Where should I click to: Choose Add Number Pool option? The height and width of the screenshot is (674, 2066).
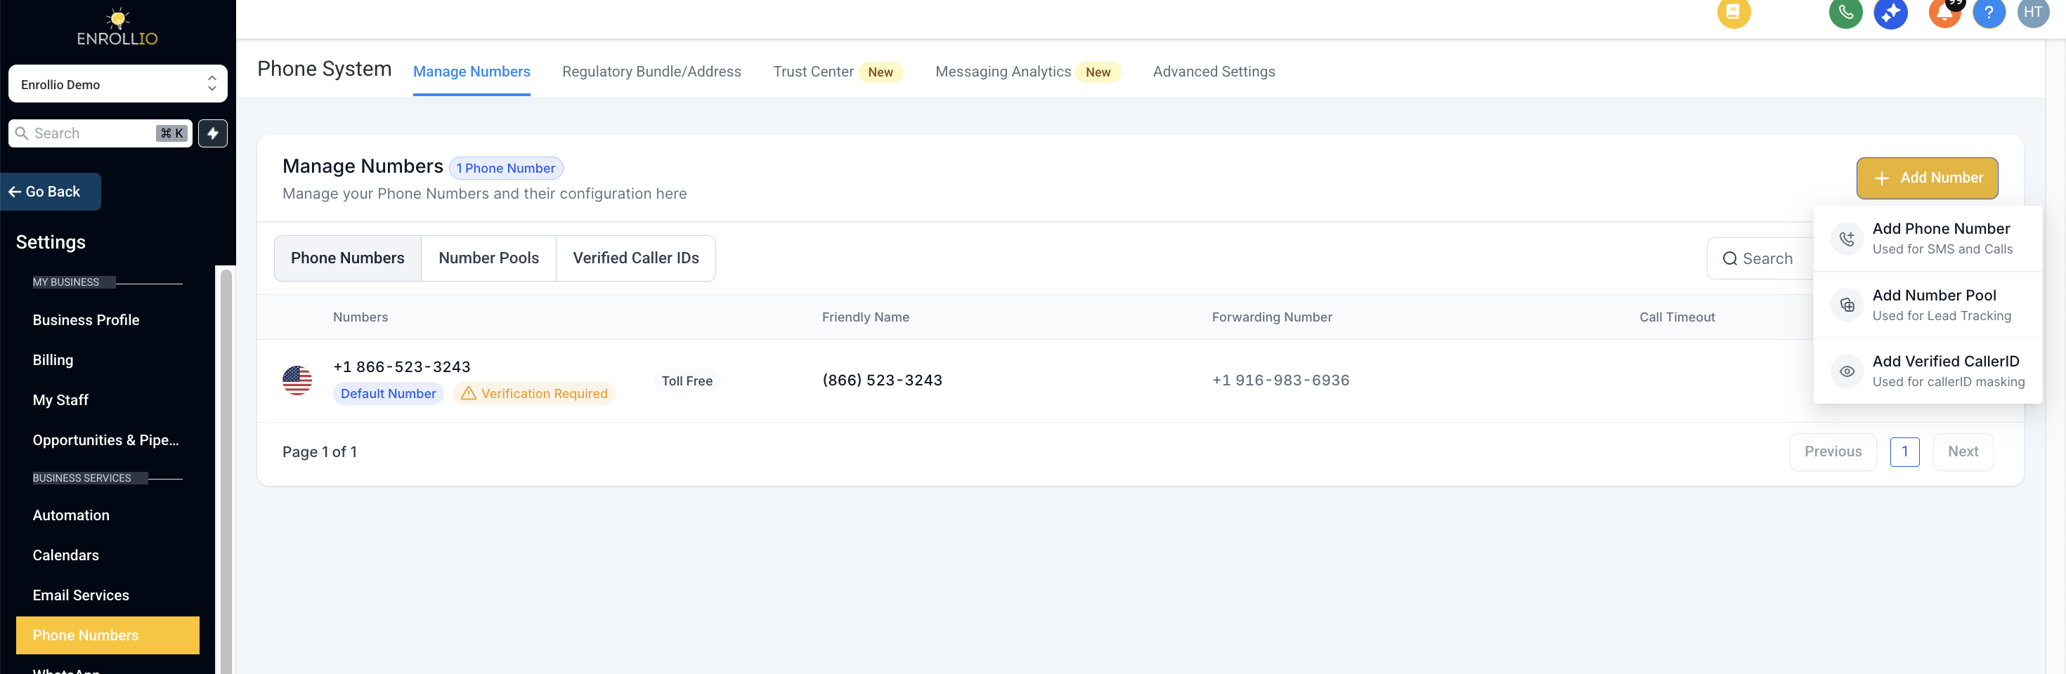(x=1928, y=305)
